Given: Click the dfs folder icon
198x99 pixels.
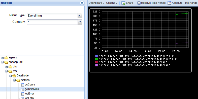Looking at the screenshot, I should [x=10, y=67].
